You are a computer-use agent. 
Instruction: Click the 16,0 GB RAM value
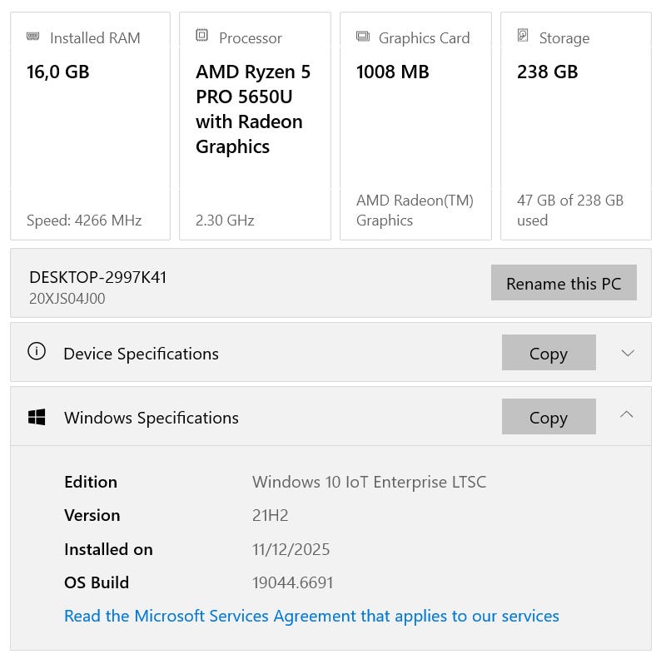[x=57, y=72]
